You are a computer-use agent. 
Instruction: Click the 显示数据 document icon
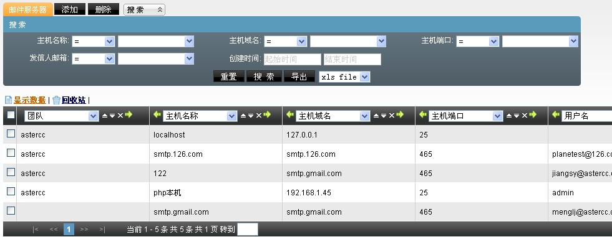pos(8,100)
